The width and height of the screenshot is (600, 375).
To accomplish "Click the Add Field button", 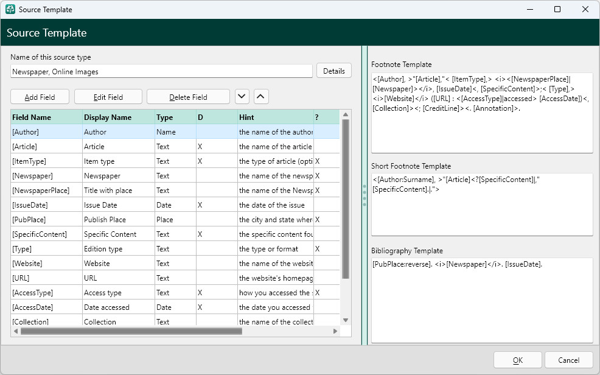I will click(40, 97).
